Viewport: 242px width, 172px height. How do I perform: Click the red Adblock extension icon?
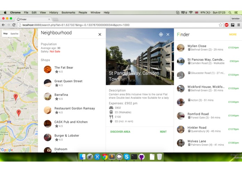[x=226, y=25]
